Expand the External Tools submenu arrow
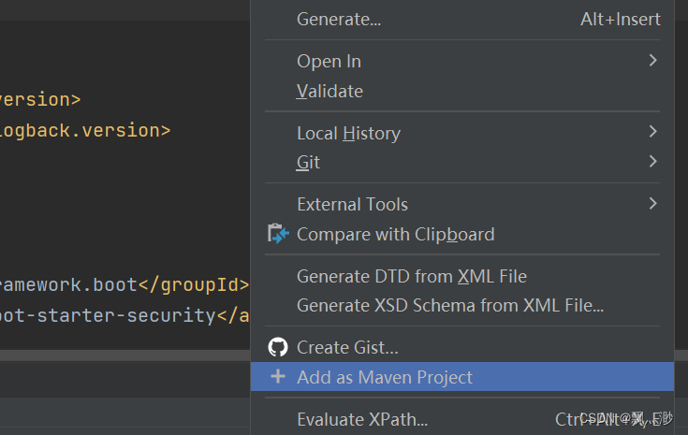This screenshot has height=435, width=688. pyautogui.click(x=653, y=204)
